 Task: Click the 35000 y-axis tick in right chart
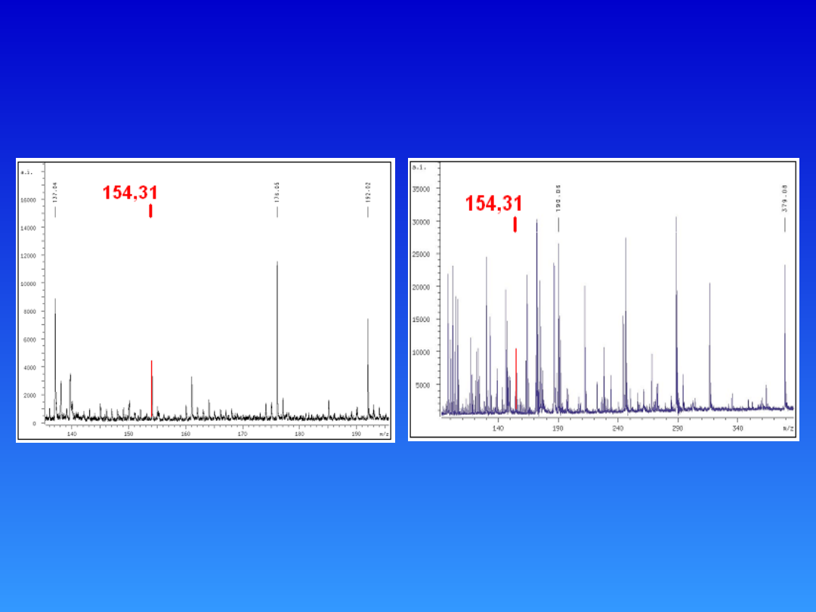coord(420,189)
